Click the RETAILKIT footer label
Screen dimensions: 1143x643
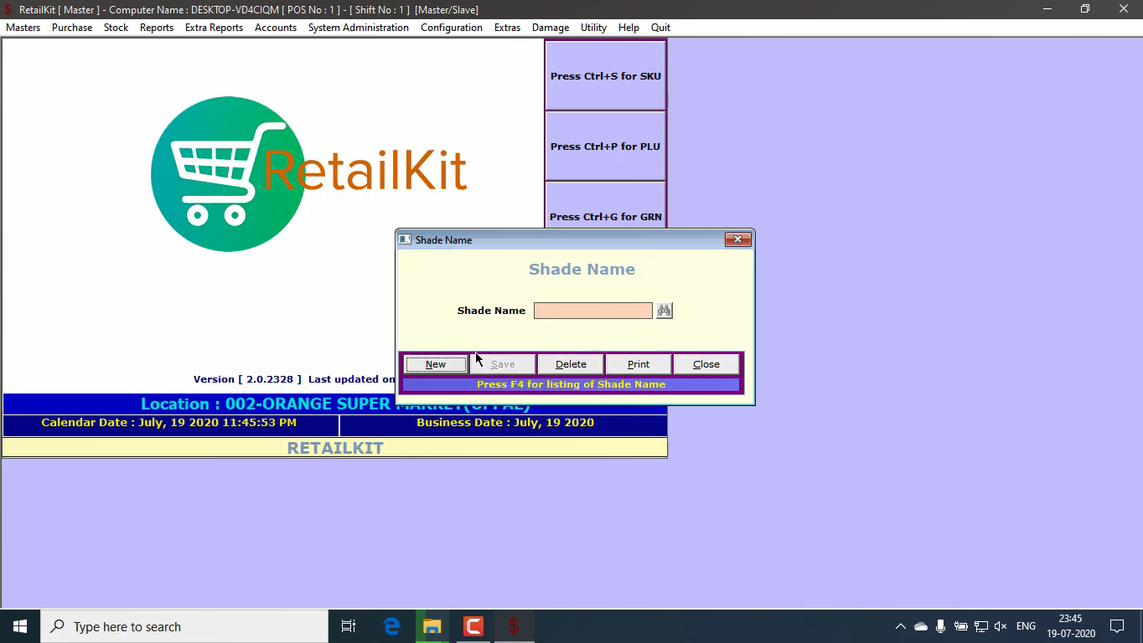pyautogui.click(x=335, y=448)
